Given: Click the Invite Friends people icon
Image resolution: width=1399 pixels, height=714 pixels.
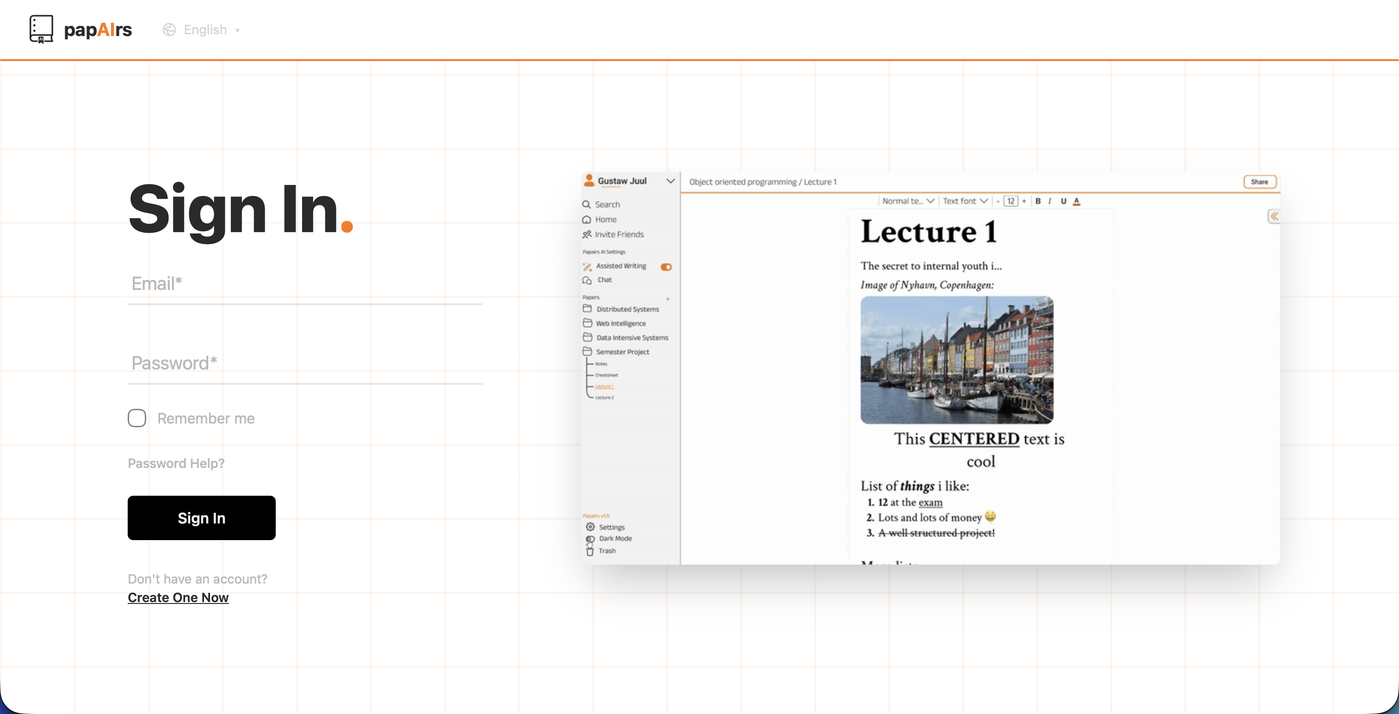Looking at the screenshot, I should [x=587, y=234].
